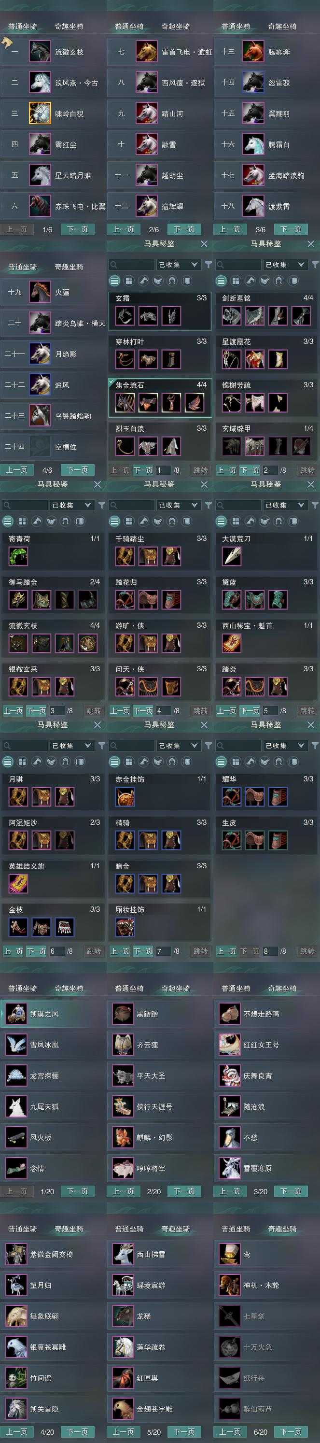Viewport: 320px width, 1443px height.
Task: Open 已收集 dropdown above 月骐 set
Action: pos(71,746)
